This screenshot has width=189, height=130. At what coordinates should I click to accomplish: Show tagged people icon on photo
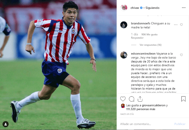(6, 124)
